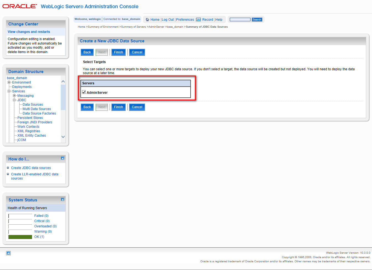The width and height of the screenshot is (372, 270).
Task: Open Help from the toolbar
Action: click(219, 20)
